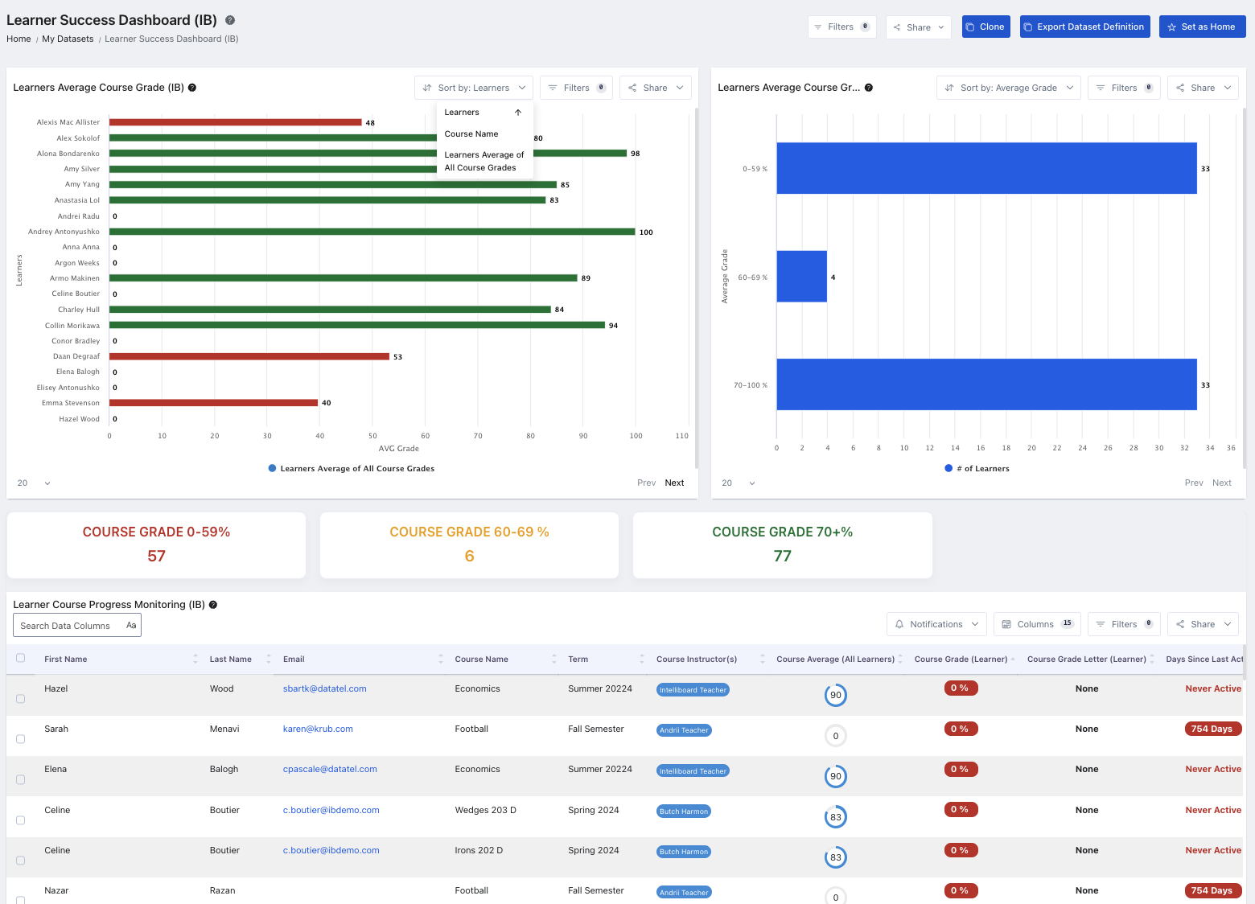Choose Course Name in sort menu

point(471,134)
